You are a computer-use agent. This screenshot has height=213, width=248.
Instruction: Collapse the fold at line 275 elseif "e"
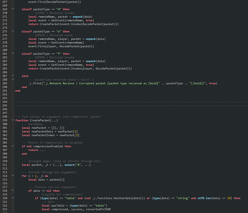pyautogui.click(x=13, y=31)
